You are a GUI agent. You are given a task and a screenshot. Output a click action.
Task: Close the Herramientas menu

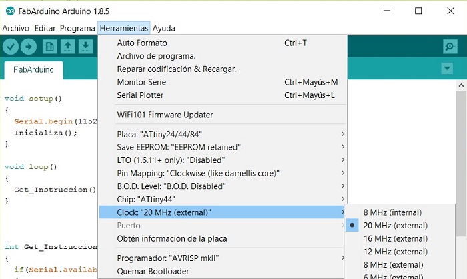124,28
